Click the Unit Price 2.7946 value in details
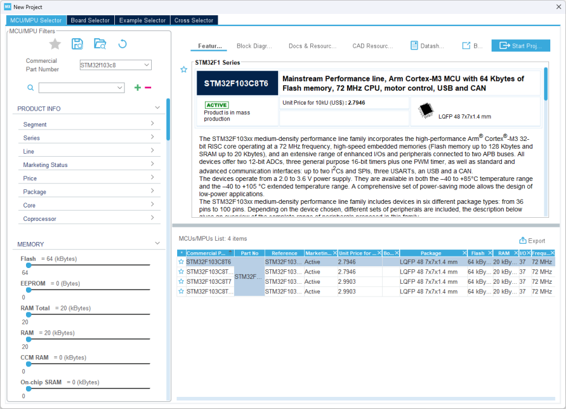Viewport: 566px width, 409px height. (356, 103)
